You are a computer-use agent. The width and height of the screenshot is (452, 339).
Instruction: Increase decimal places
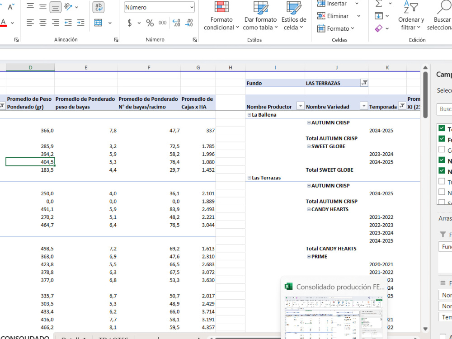176,23
